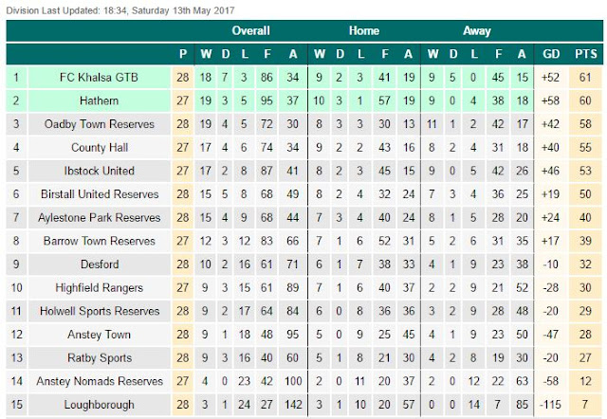Viewport: 607px width, 419px height.
Task: Open Barrow Town Reserves entry
Action: coord(99,241)
